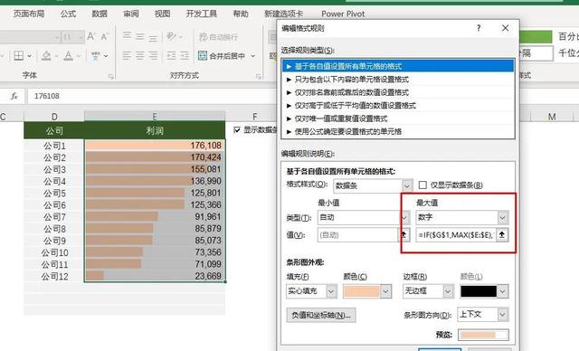The height and width of the screenshot is (351, 579).
Task: Click the dialog help question mark
Action: 479,28
